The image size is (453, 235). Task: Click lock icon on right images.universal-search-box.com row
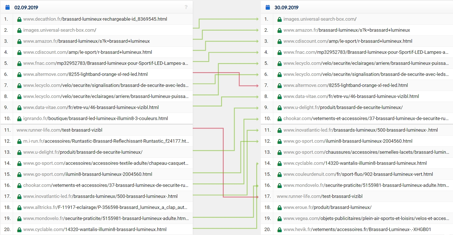click(x=280, y=19)
